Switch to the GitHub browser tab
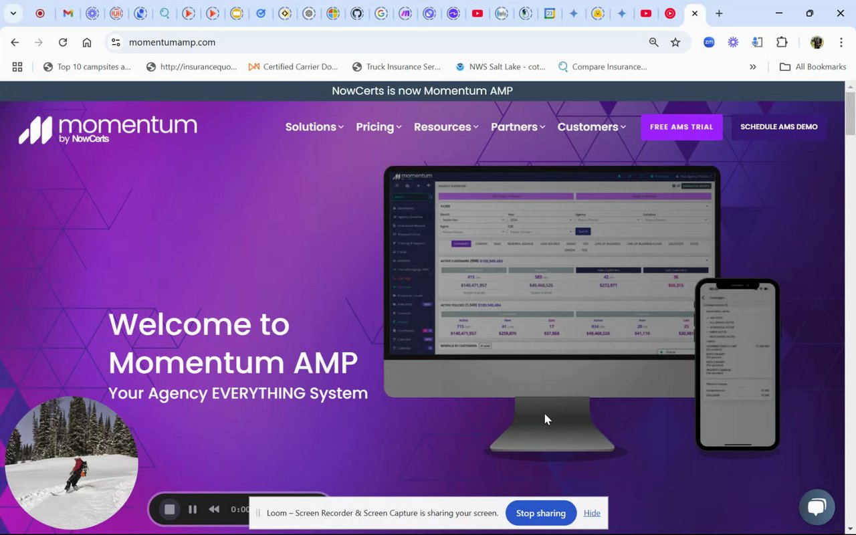 coord(357,13)
